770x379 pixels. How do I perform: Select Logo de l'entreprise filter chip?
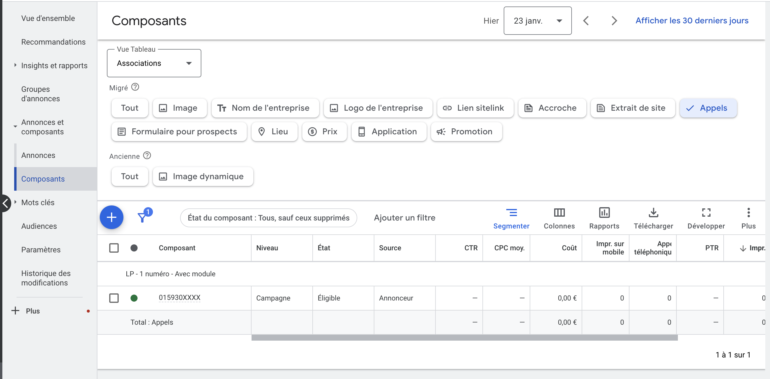coord(378,108)
